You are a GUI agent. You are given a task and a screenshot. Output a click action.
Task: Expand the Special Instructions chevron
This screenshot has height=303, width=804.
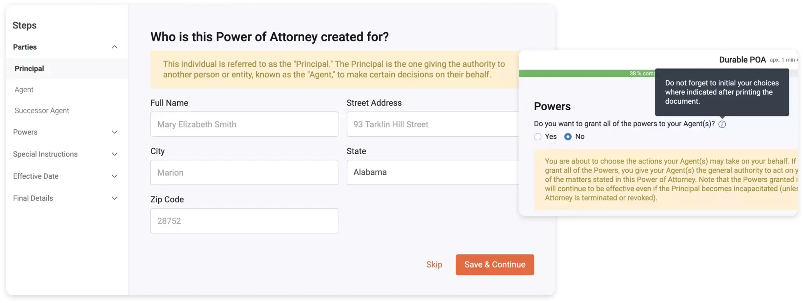115,154
